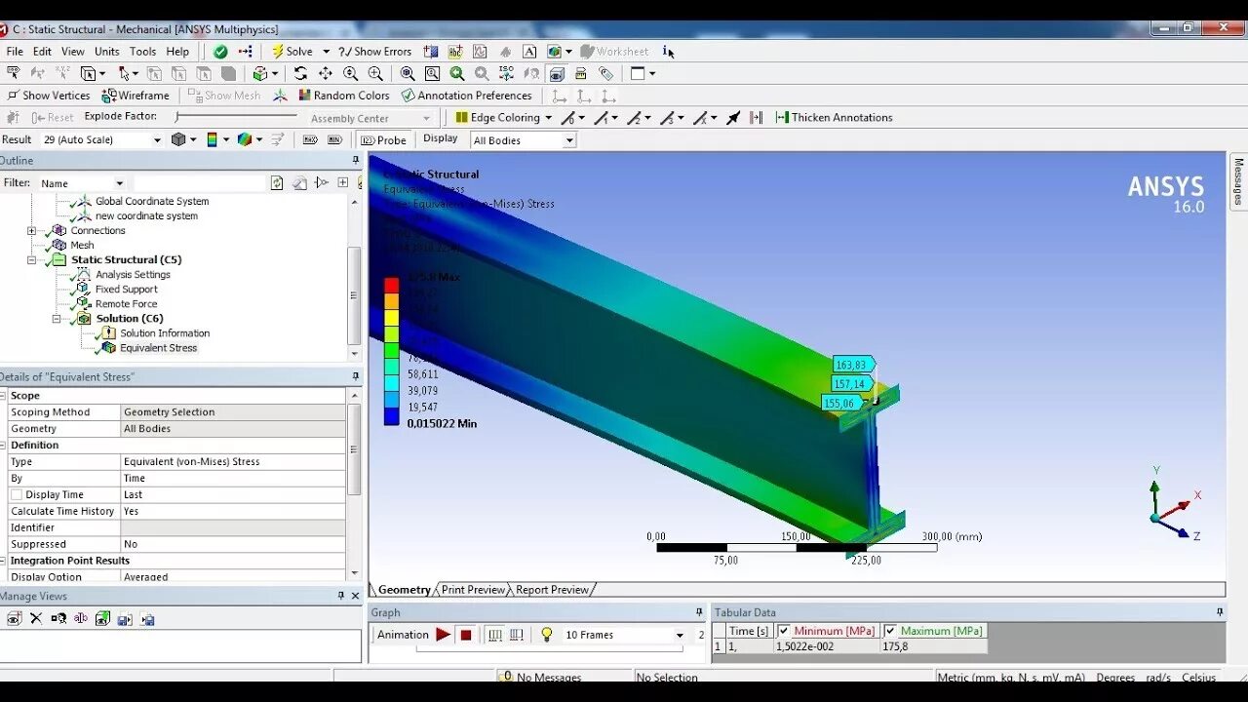Viewport: 1248px width, 702px height.
Task: Select Solution Information in the tree
Action: (165, 333)
